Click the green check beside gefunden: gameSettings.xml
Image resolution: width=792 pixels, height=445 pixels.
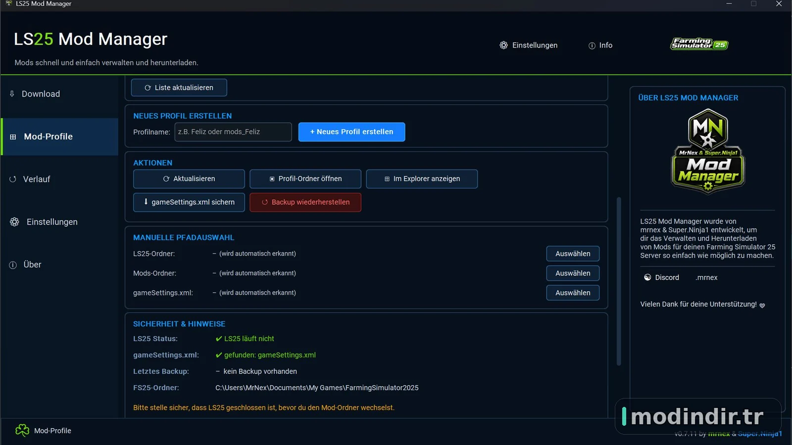[x=219, y=355]
